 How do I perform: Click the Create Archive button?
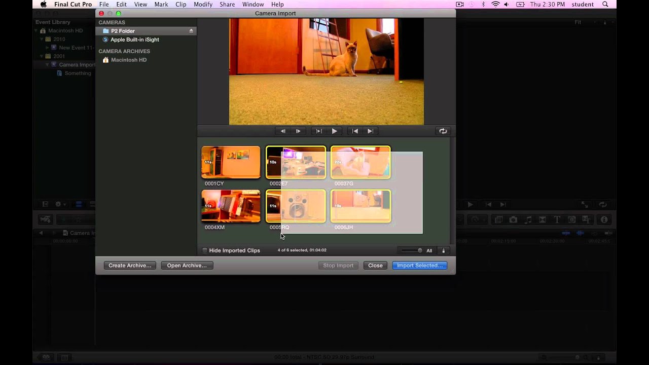pos(130,265)
